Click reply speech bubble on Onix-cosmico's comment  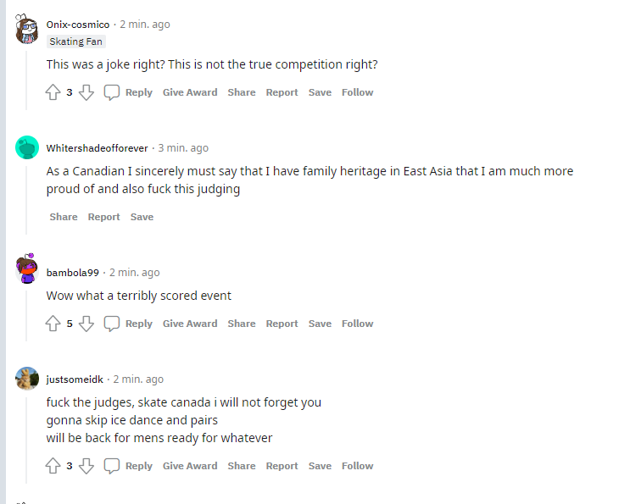112,92
